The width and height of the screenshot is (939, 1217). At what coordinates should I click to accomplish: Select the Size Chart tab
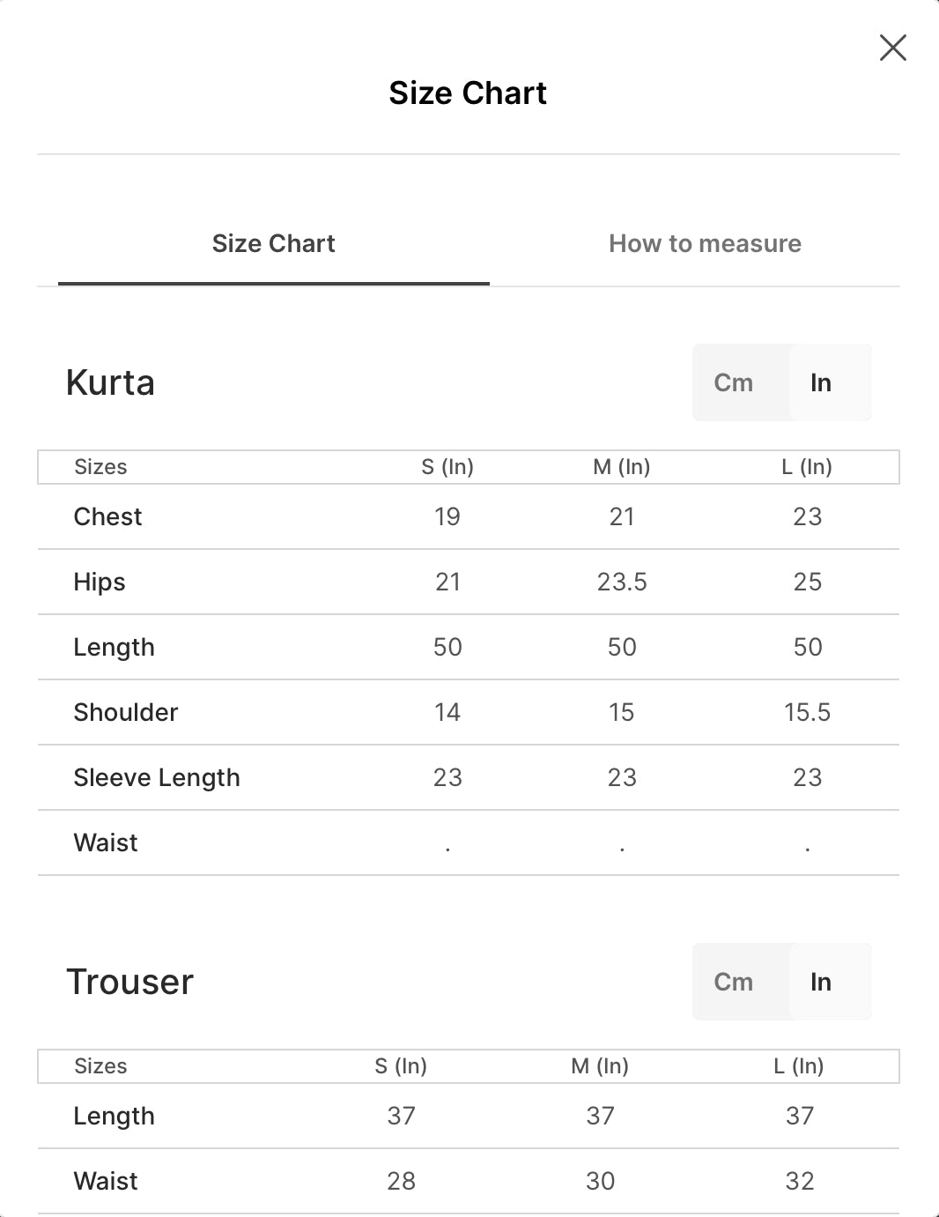[x=274, y=243]
